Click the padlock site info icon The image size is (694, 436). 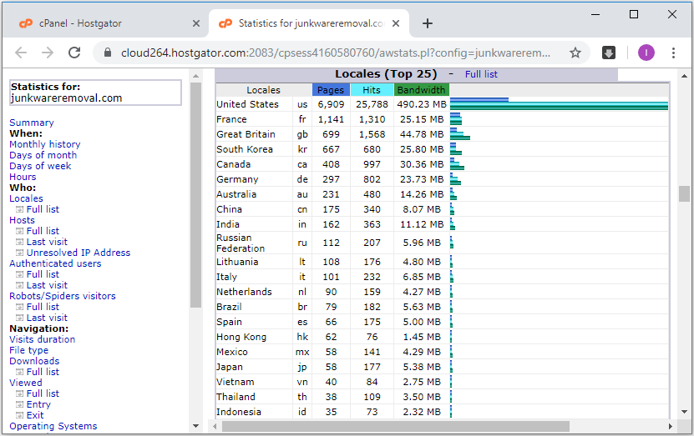[107, 53]
